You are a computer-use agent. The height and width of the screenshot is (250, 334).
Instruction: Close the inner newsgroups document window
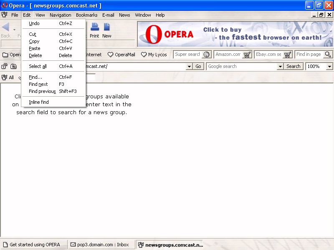point(329,15)
